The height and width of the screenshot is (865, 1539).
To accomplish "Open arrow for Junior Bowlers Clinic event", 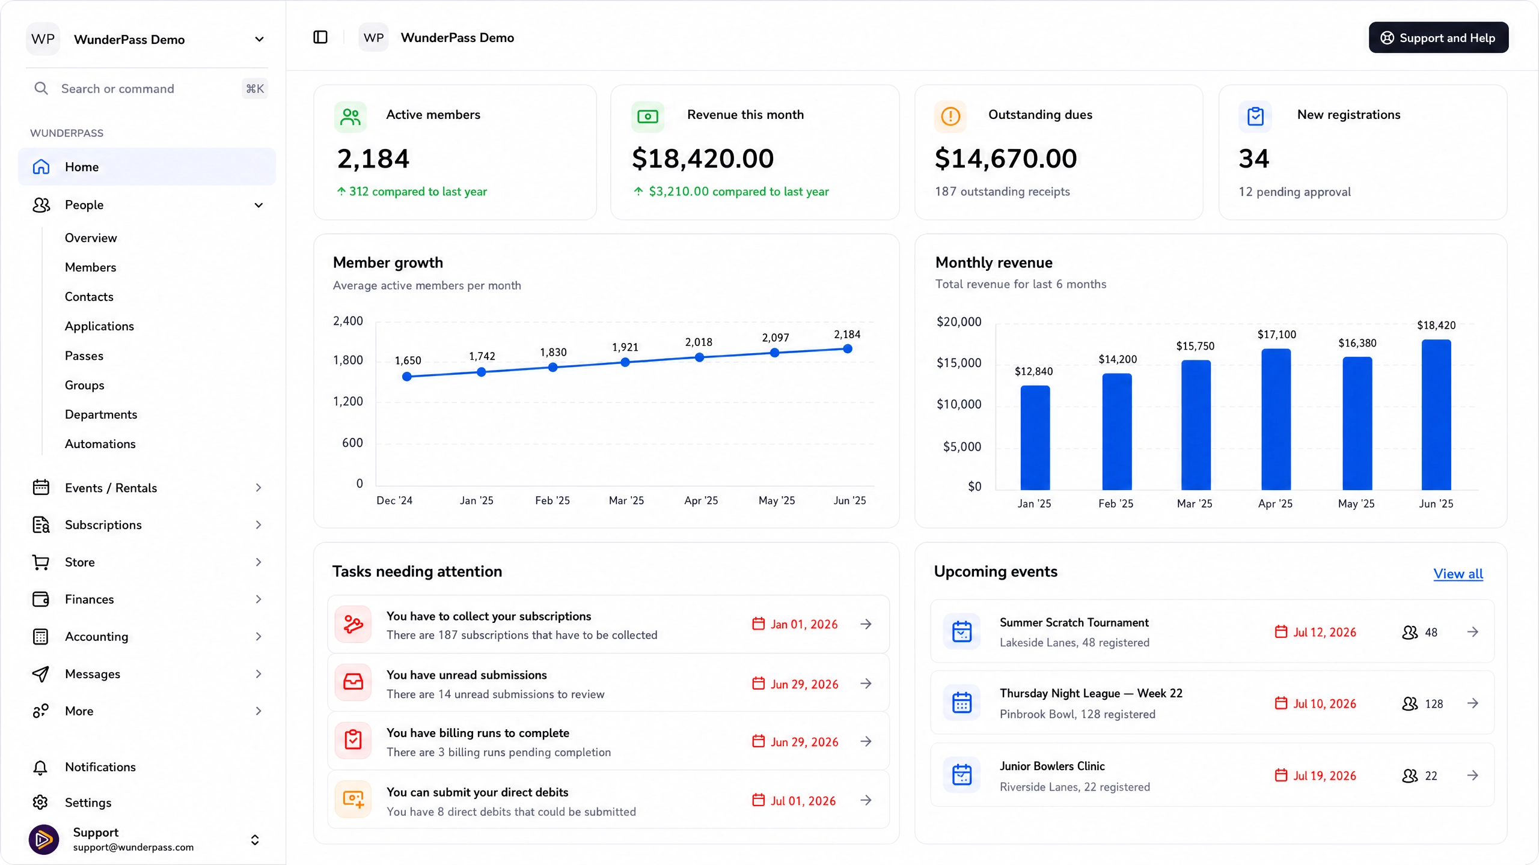I will [x=1472, y=775].
